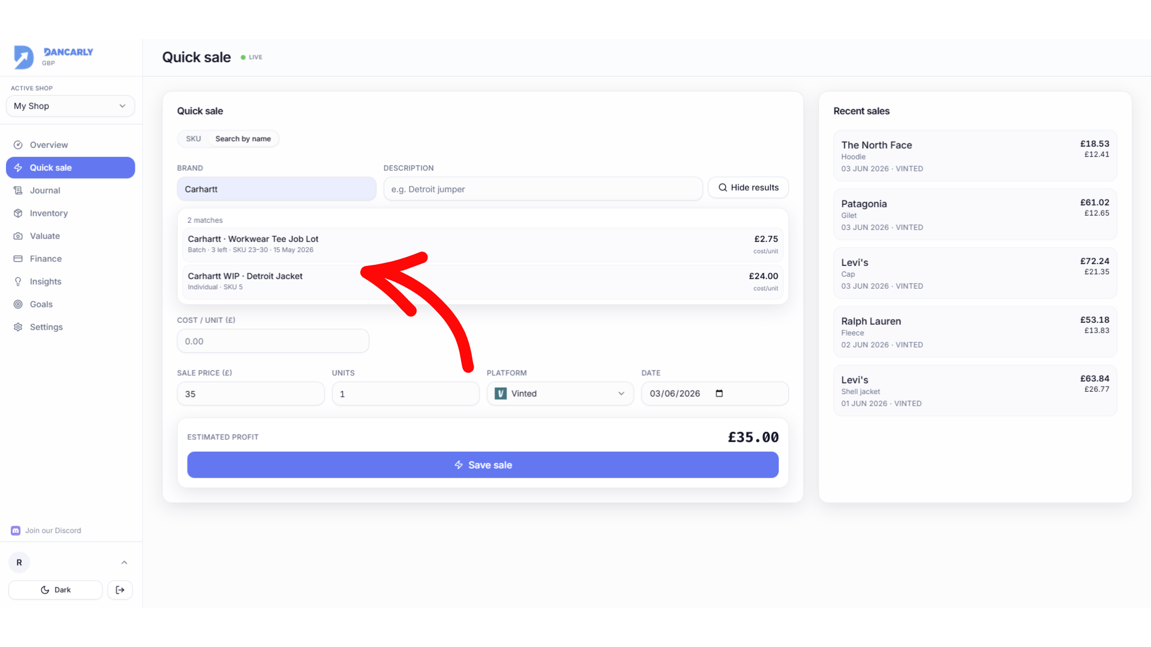Image resolution: width=1151 pixels, height=647 pixels.
Task: Select Carhartt WIP Detroit Jacket match
Action: [x=483, y=282]
